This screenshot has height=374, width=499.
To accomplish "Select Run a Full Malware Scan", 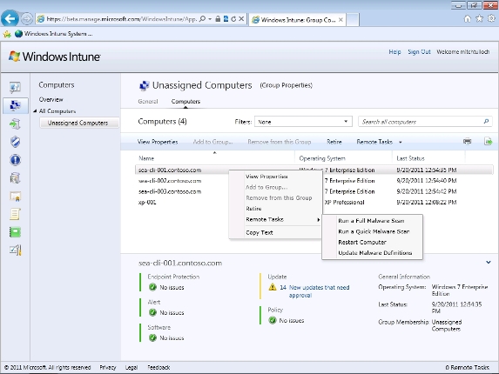I will (371, 221).
